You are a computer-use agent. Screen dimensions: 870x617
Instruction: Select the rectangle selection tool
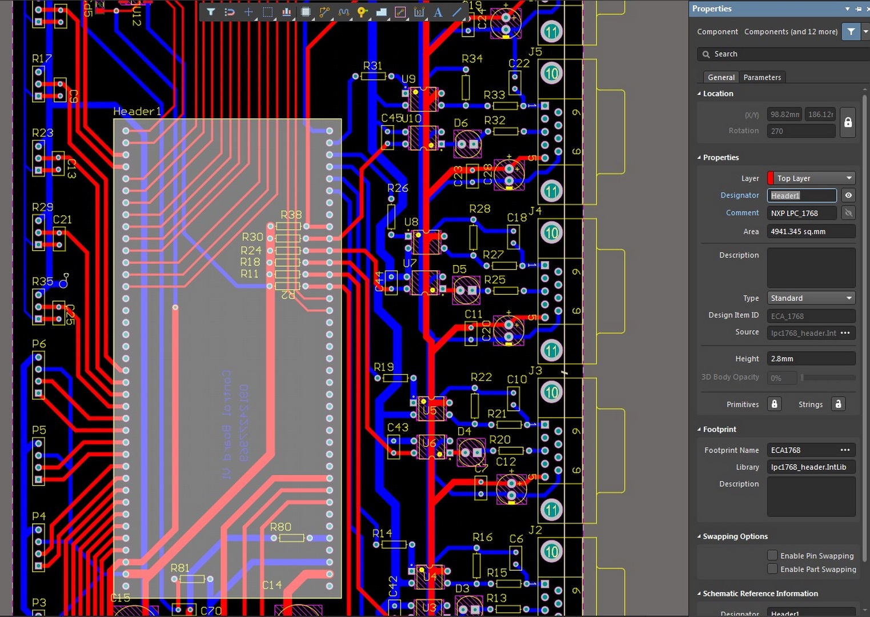(x=267, y=12)
